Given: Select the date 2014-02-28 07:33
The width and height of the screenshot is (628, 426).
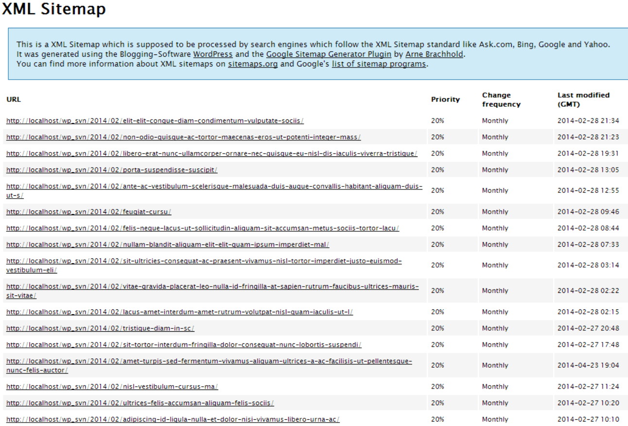Looking at the screenshot, I should (x=588, y=245).
